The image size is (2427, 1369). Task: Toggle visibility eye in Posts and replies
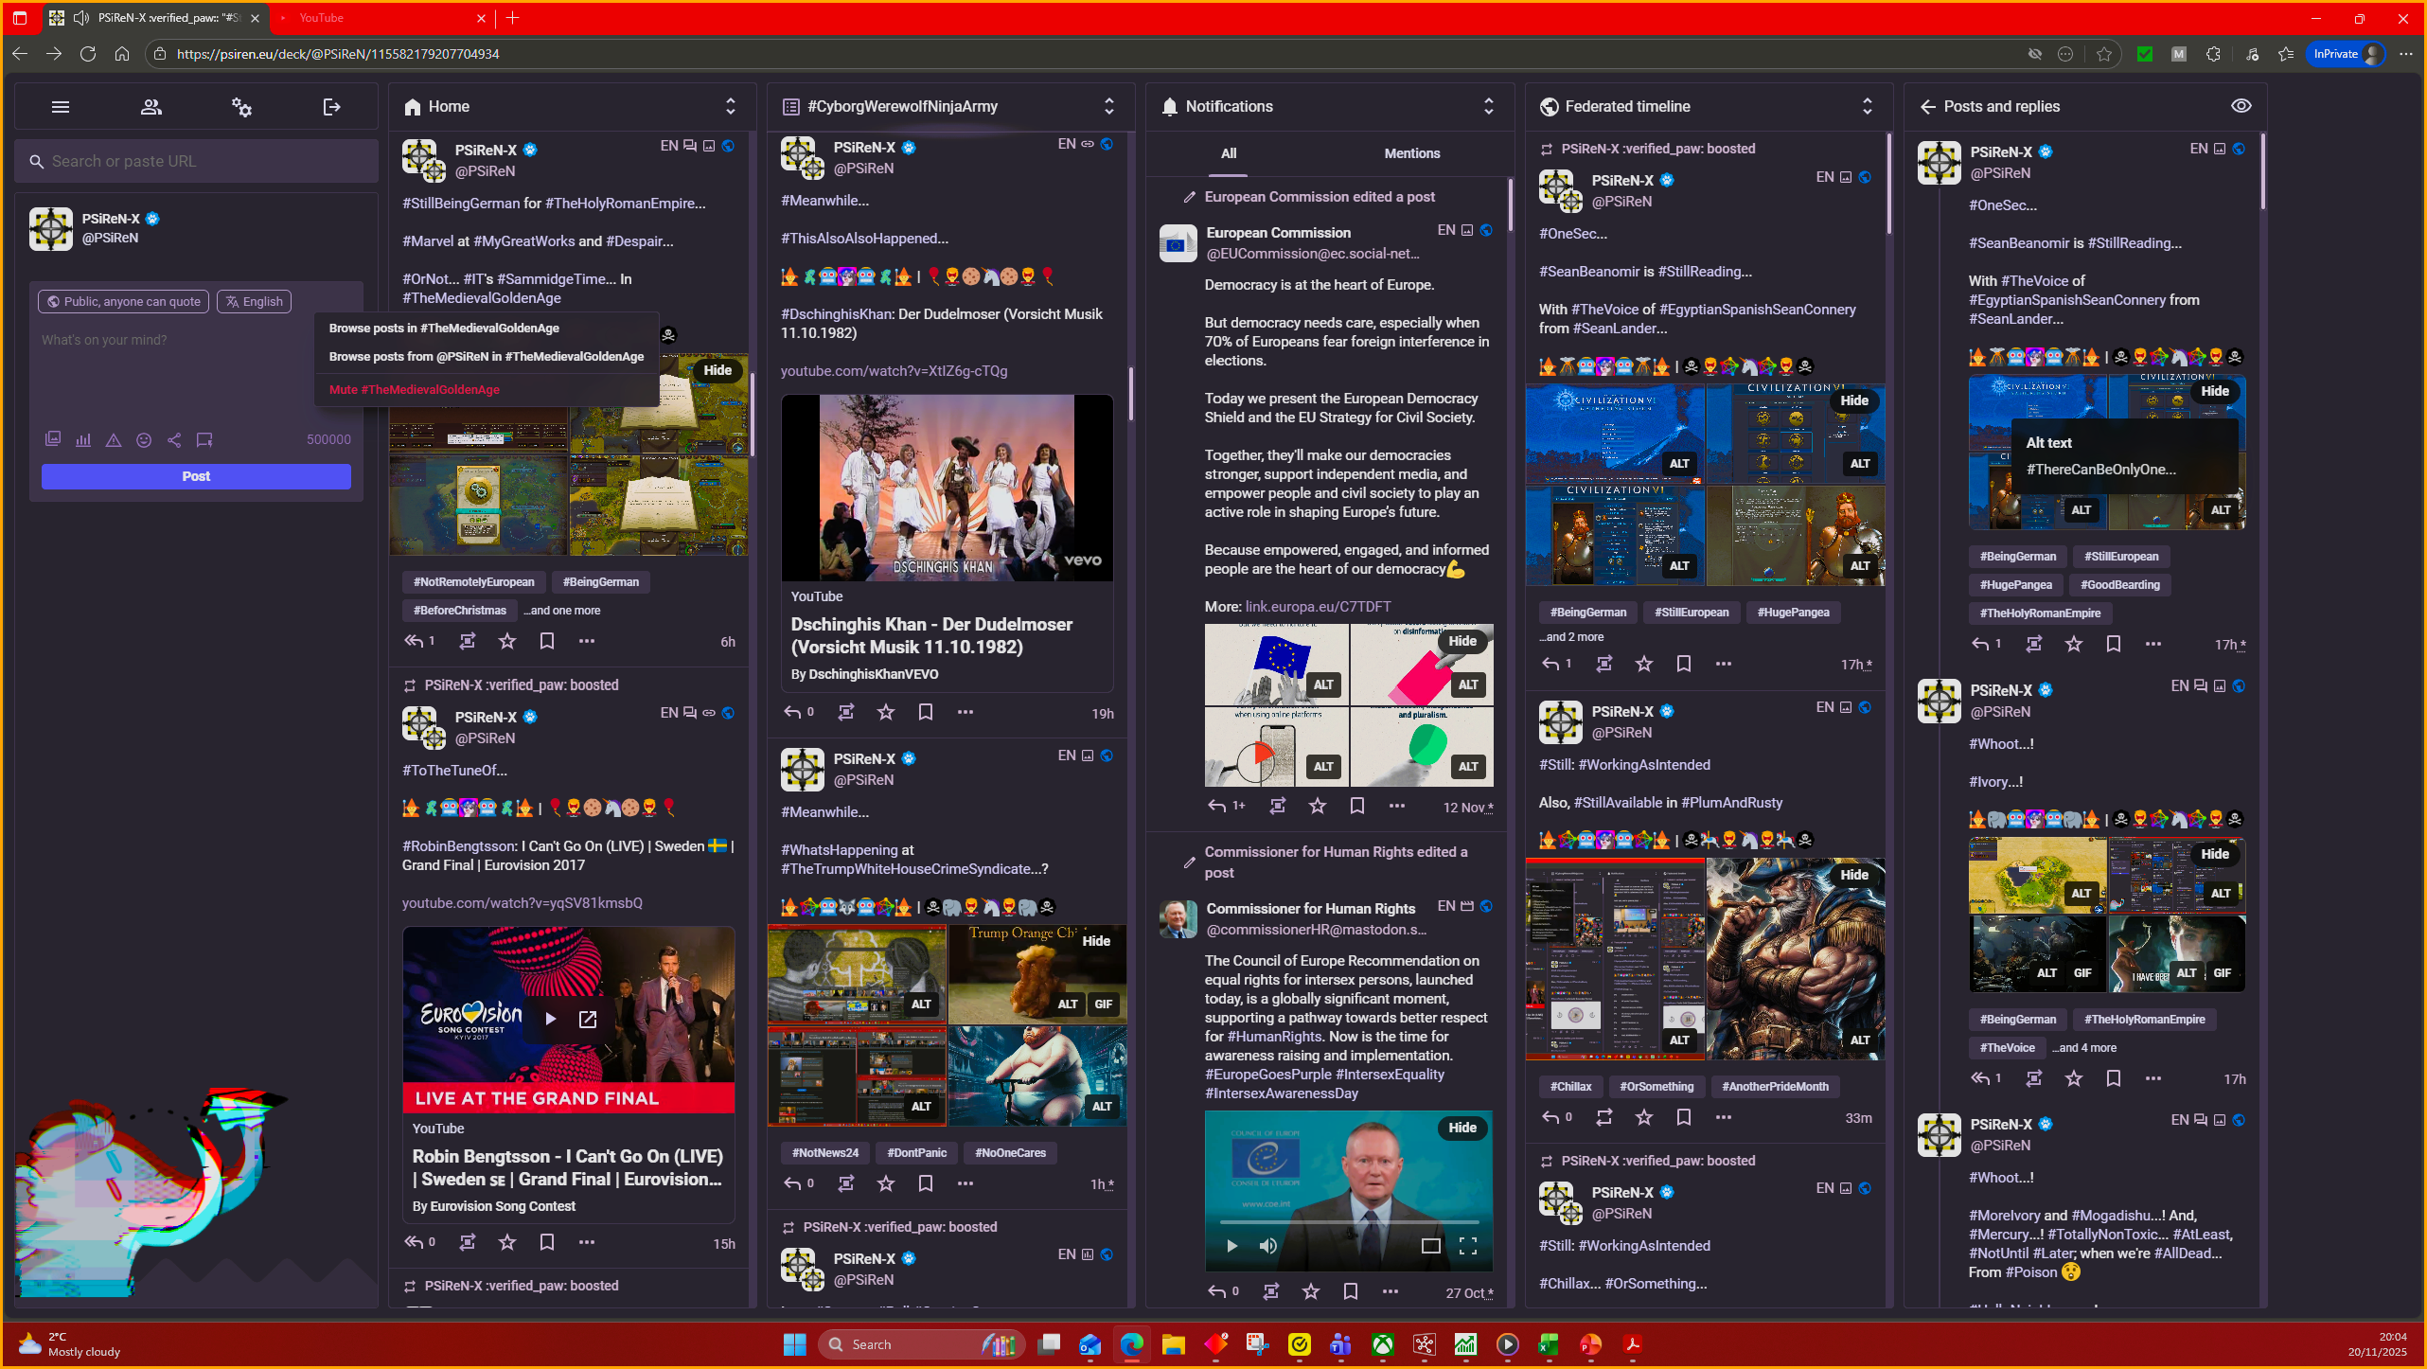2241,106
